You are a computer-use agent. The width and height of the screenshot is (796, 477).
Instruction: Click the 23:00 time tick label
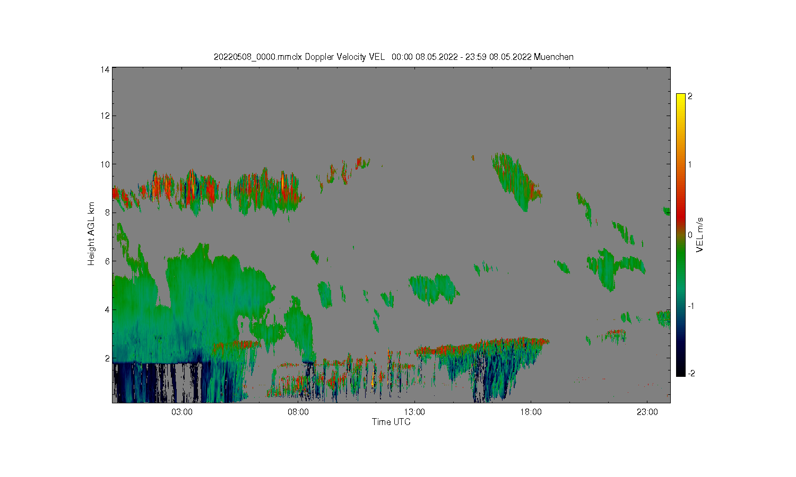(647, 412)
